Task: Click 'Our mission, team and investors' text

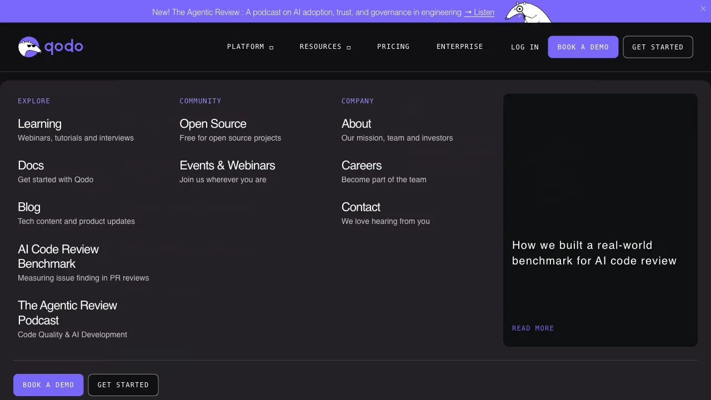Action: [397, 138]
